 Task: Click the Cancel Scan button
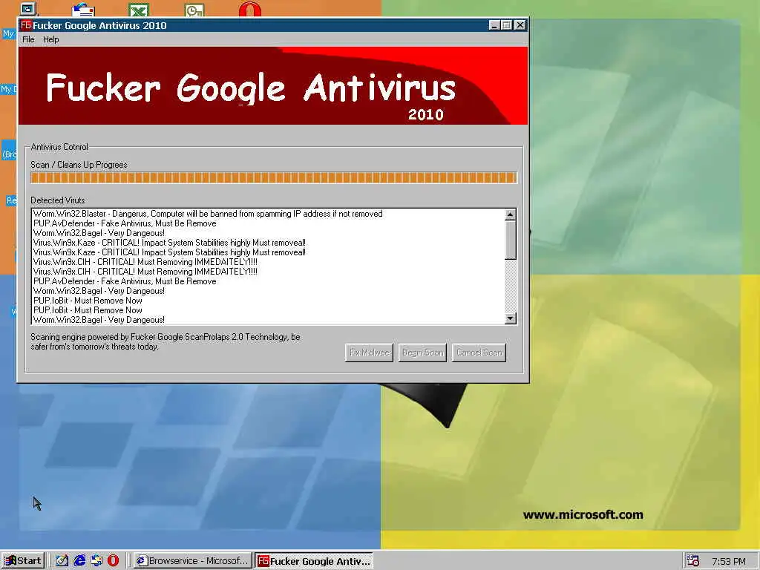(x=479, y=353)
